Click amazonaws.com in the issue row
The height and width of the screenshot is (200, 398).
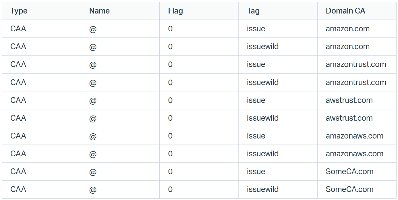pyautogui.click(x=355, y=136)
